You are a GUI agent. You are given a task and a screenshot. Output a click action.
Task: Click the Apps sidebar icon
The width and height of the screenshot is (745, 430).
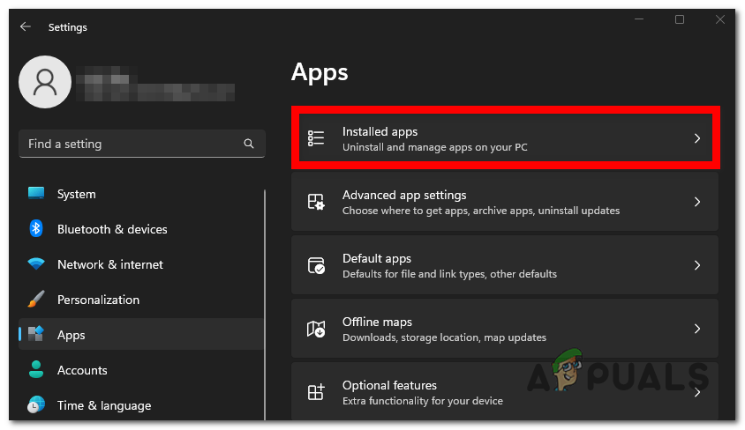click(x=36, y=334)
